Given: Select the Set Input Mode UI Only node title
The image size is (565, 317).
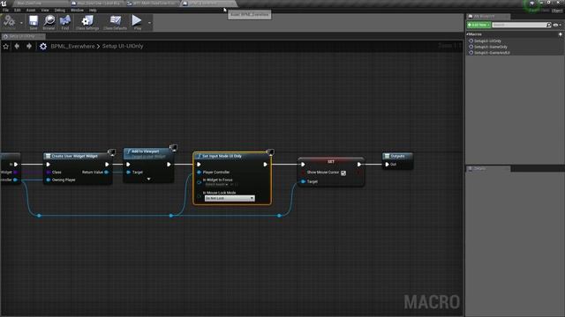Looking at the screenshot, I should (x=222, y=156).
